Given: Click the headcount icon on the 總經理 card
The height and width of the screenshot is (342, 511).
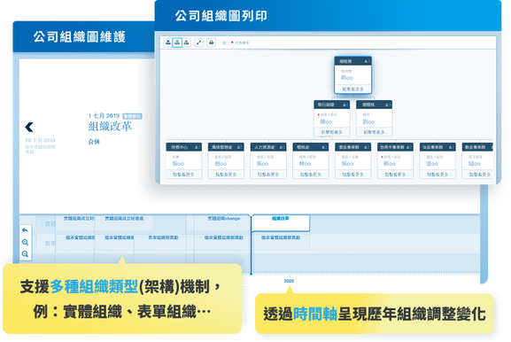Looking at the screenshot, I should point(367,61).
